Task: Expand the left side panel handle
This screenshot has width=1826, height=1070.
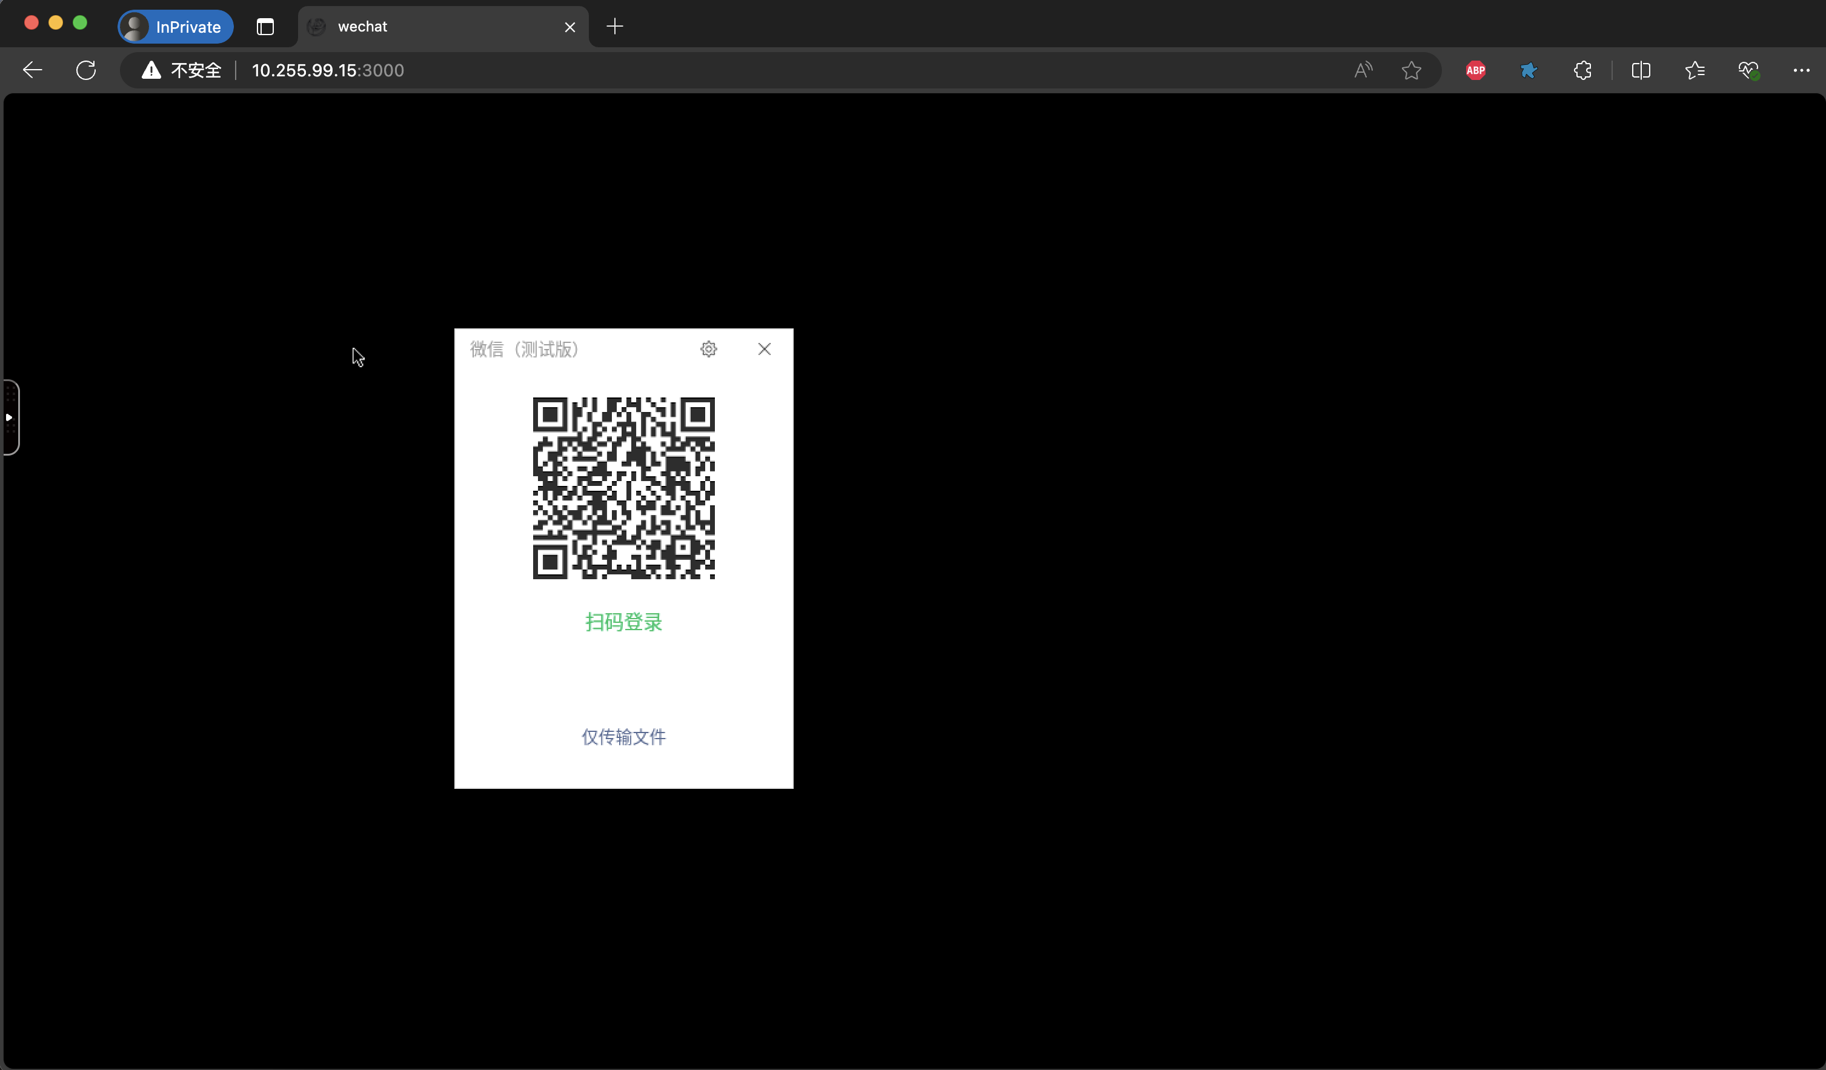Action: coord(10,417)
